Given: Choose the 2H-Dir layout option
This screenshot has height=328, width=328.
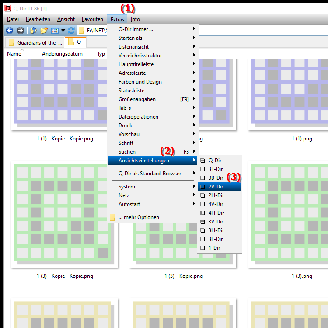Looking at the screenshot, I should coord(220,195).
